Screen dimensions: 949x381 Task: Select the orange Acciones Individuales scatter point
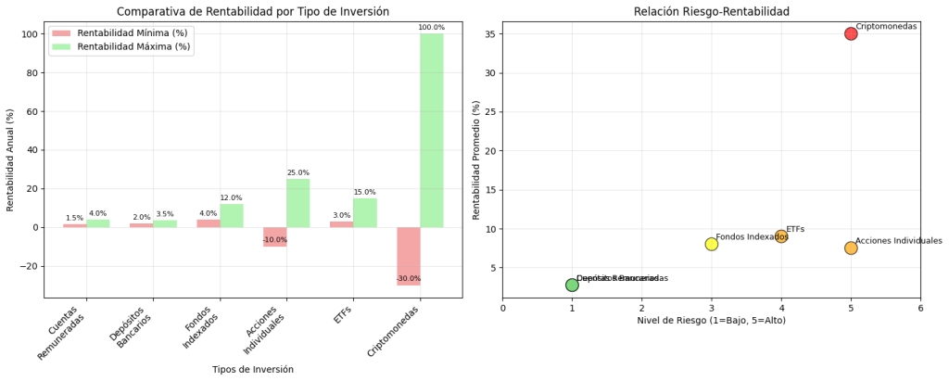851,248
